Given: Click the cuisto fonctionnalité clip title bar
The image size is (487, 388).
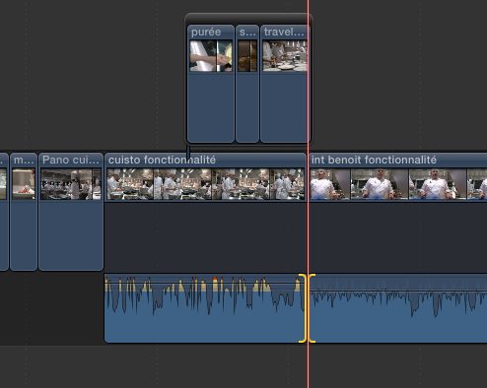Looking at the screenshot, I should tap(205, 160).
